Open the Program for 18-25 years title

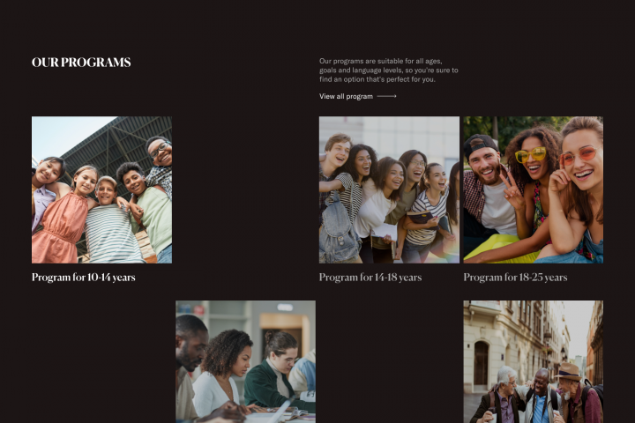click(x=515, y=278)
